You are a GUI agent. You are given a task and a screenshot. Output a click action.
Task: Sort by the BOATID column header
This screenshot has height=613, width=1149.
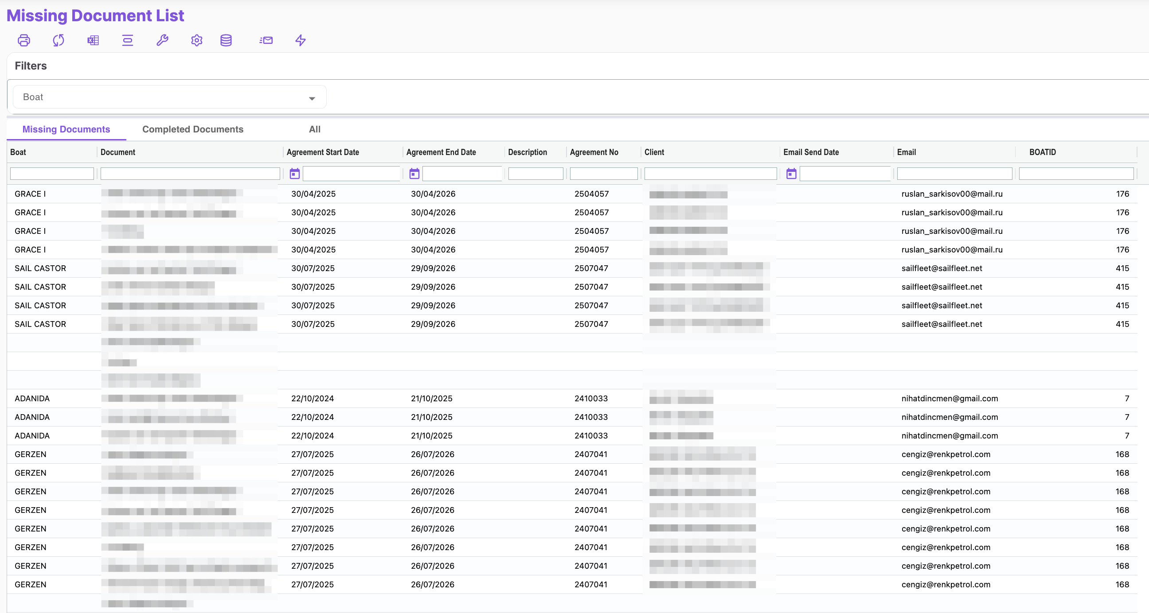[1043, 152]
